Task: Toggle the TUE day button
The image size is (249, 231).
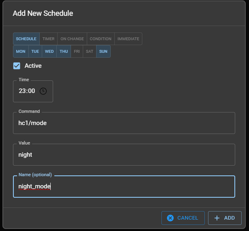Action: 35,52
